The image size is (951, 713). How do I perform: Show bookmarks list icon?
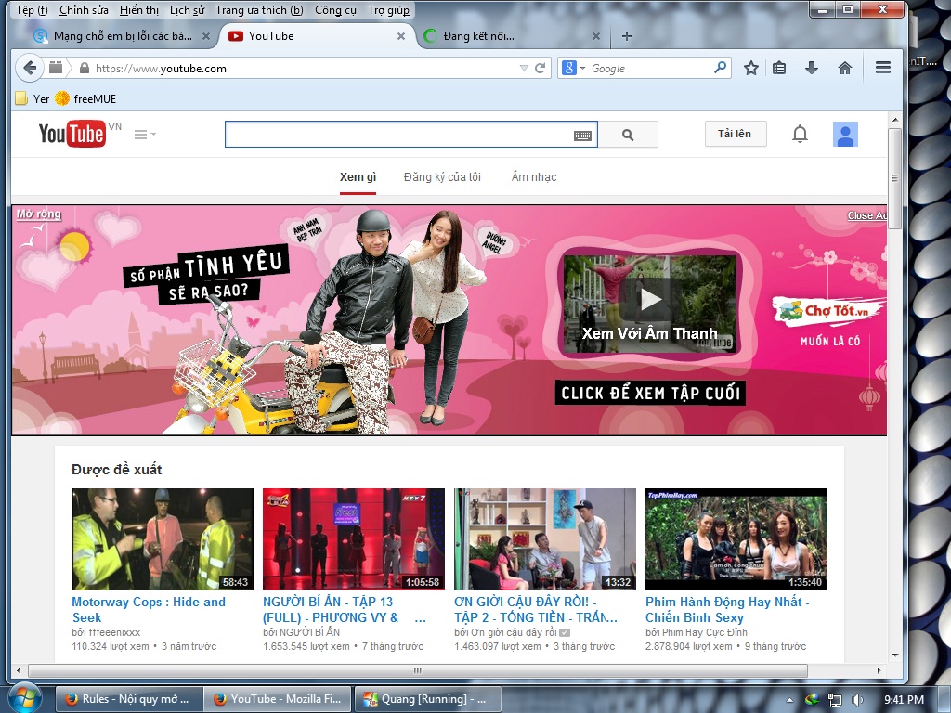click(779, 68)
